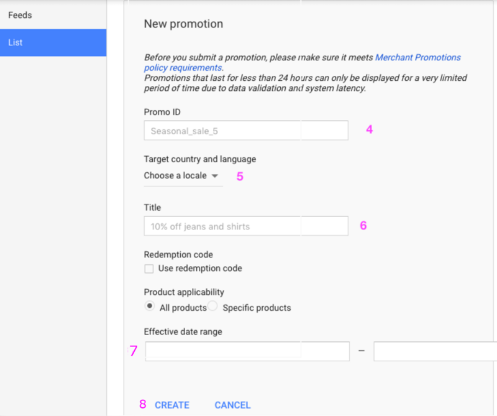Click the CREATE button
This screenshot has width=497, height=416.
click(x=172, y=405)
